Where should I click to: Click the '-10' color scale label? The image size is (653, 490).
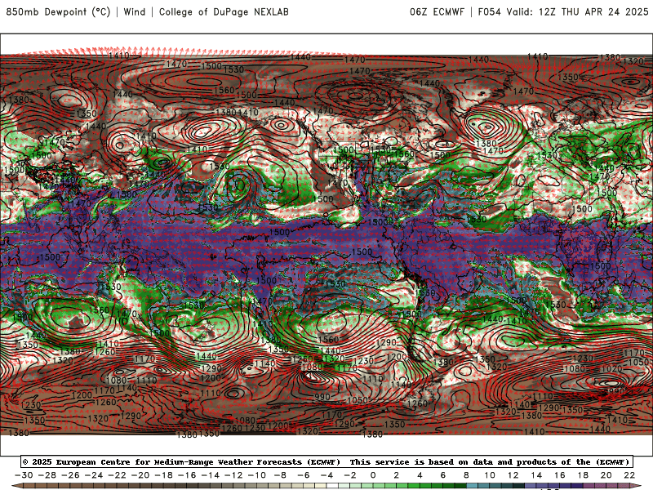pyautogui.click(x=257, y=475)
